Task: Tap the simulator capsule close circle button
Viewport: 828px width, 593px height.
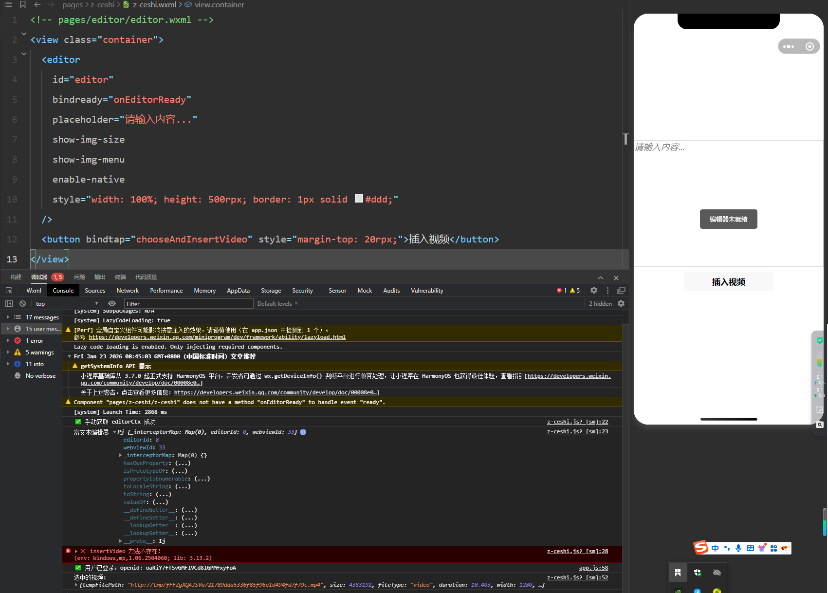Action: pyautogui.click(x=810, y=47)
